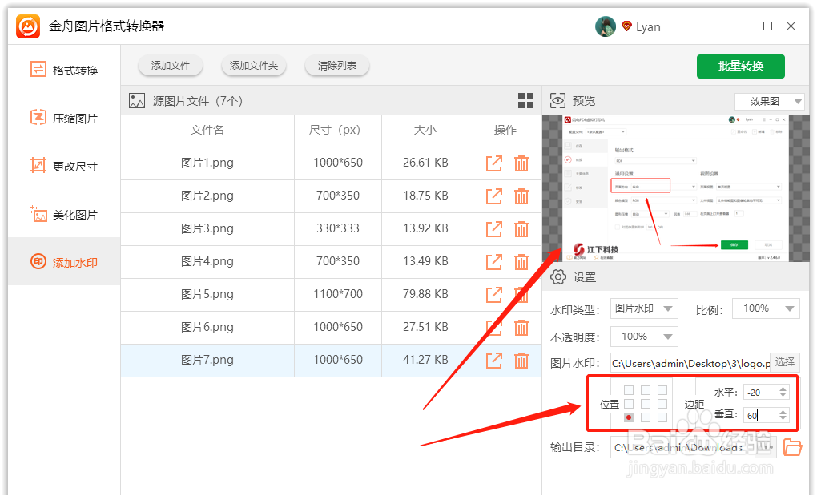Image resolution: width=817 pixels, height=496 pixels.
Task: Delete 图片3.png using its trash icon
Action: coord(521,228)
